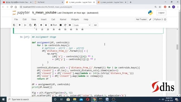181x102 pixels.
Task: Run the current cell
Action: tap(54, 25)
